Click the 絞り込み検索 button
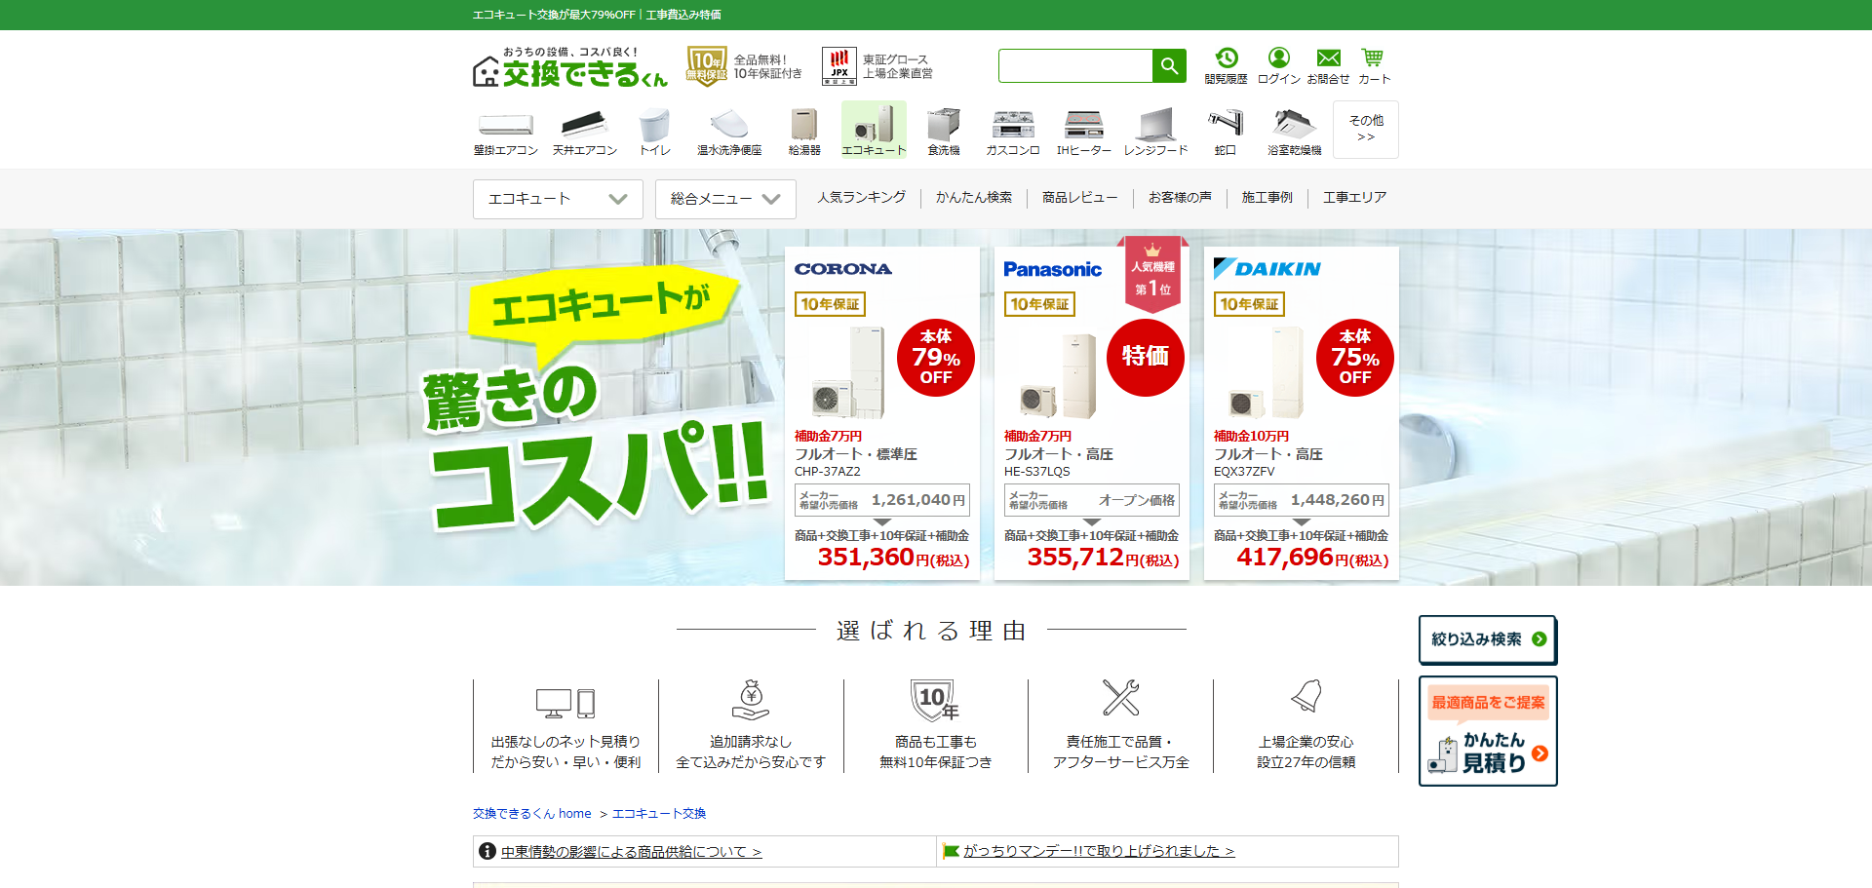This screenshot has width=1872, height=888. [x=1488, y=639]
